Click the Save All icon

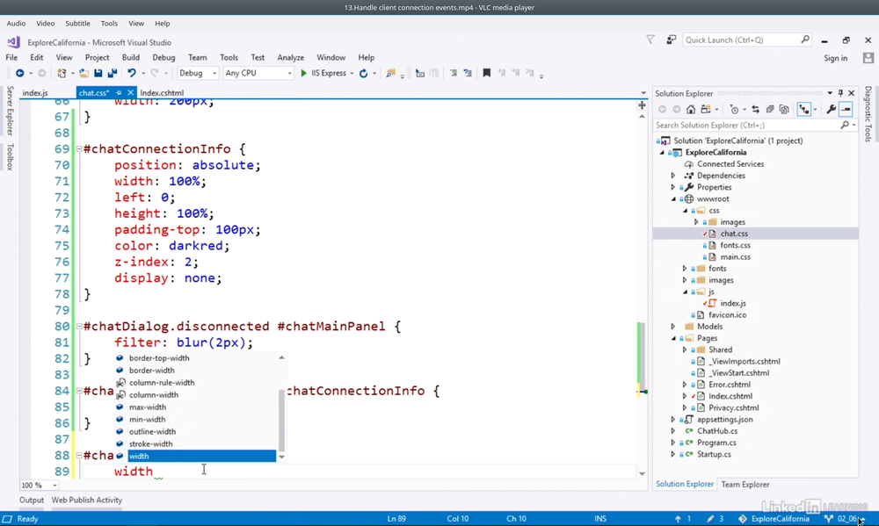[113, 74]
